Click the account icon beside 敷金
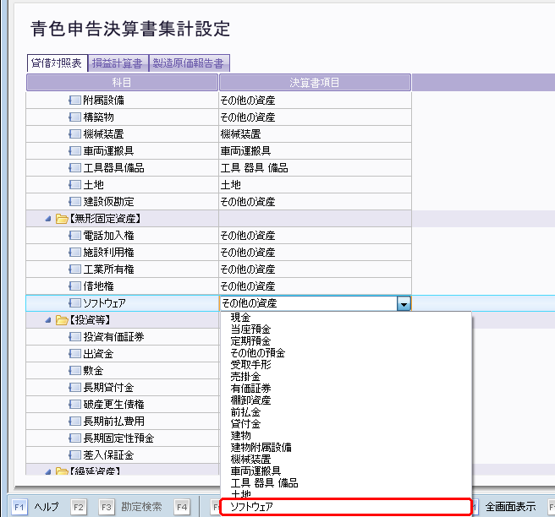Image resolution: width=555 pixels, height=517 pixels. [x=74, y=371]
